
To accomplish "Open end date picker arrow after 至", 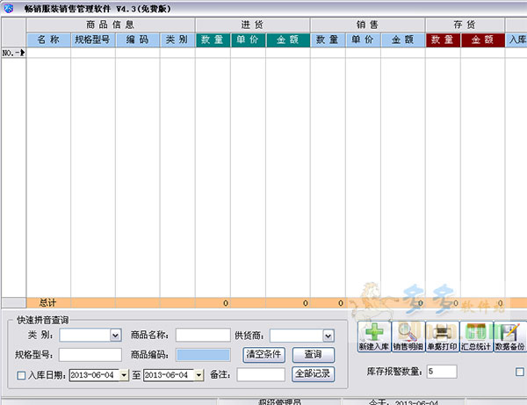I will coord(199,375).
